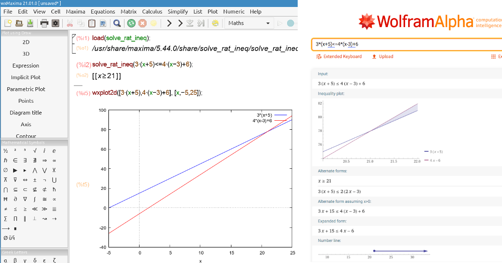Insert the element-of symbol

(x=15, y=160)
